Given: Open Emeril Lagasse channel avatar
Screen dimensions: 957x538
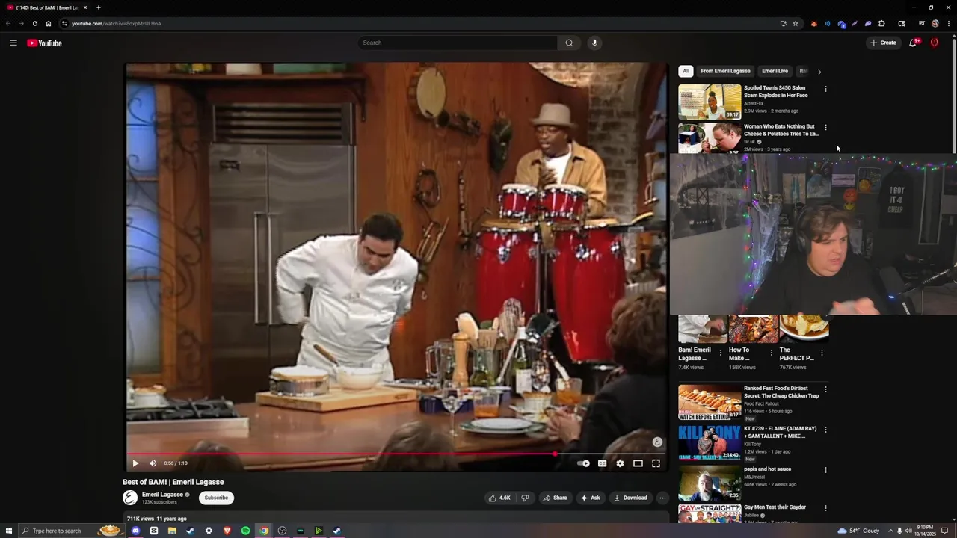Looking at the screenshot, I should (130, 498).
